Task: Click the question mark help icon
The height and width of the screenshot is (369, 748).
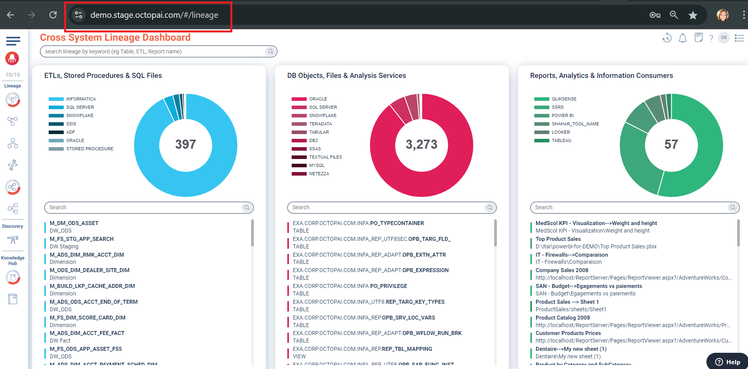Action: 711,38
